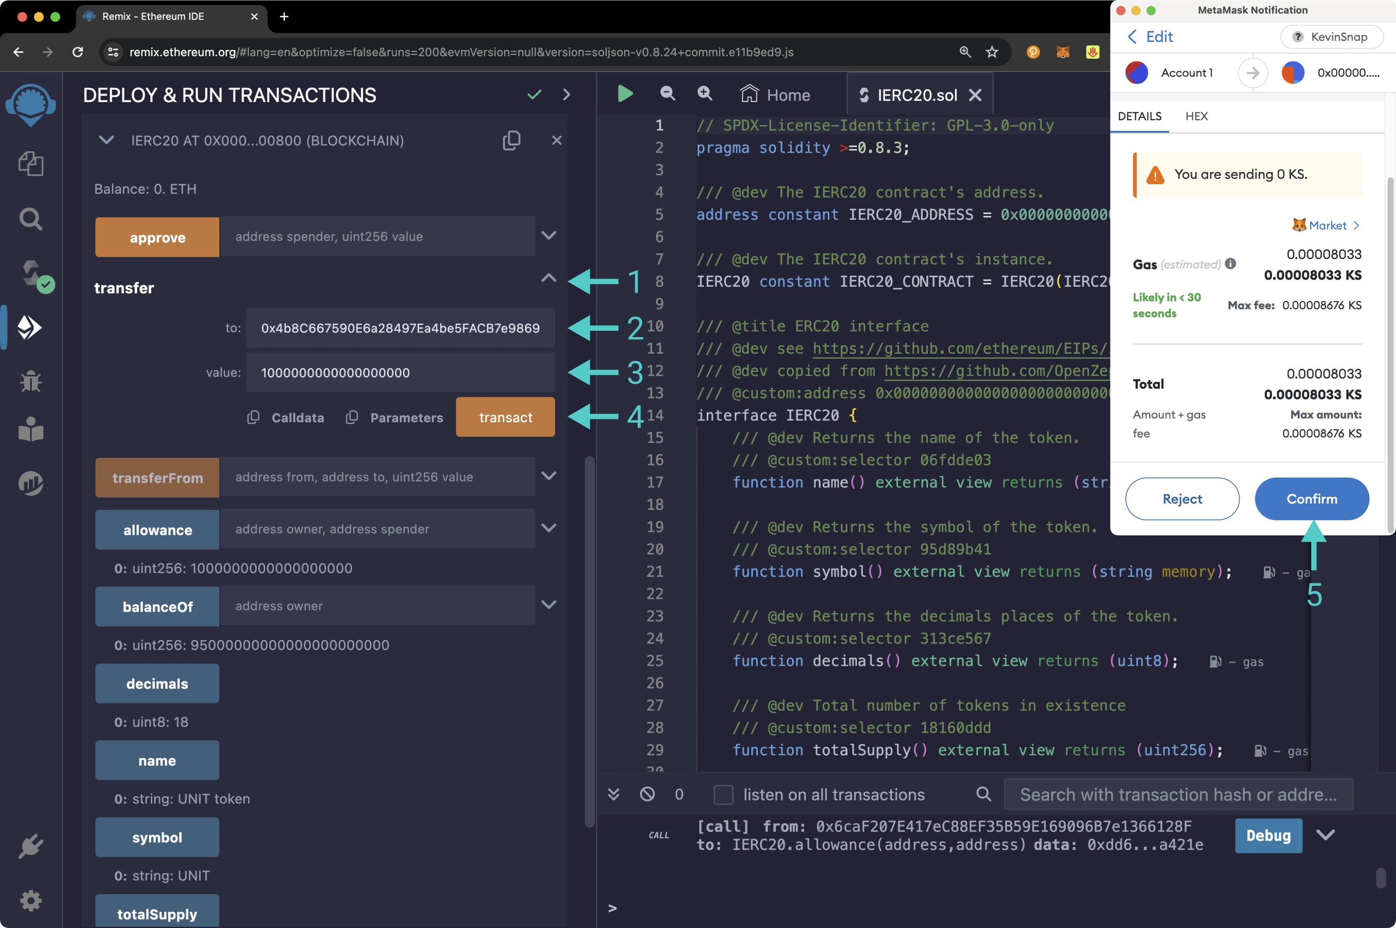Expand the call log entry details
Image resolution: width=1396 pixels, height=928 pixels.
click(x=1326, y=835)
